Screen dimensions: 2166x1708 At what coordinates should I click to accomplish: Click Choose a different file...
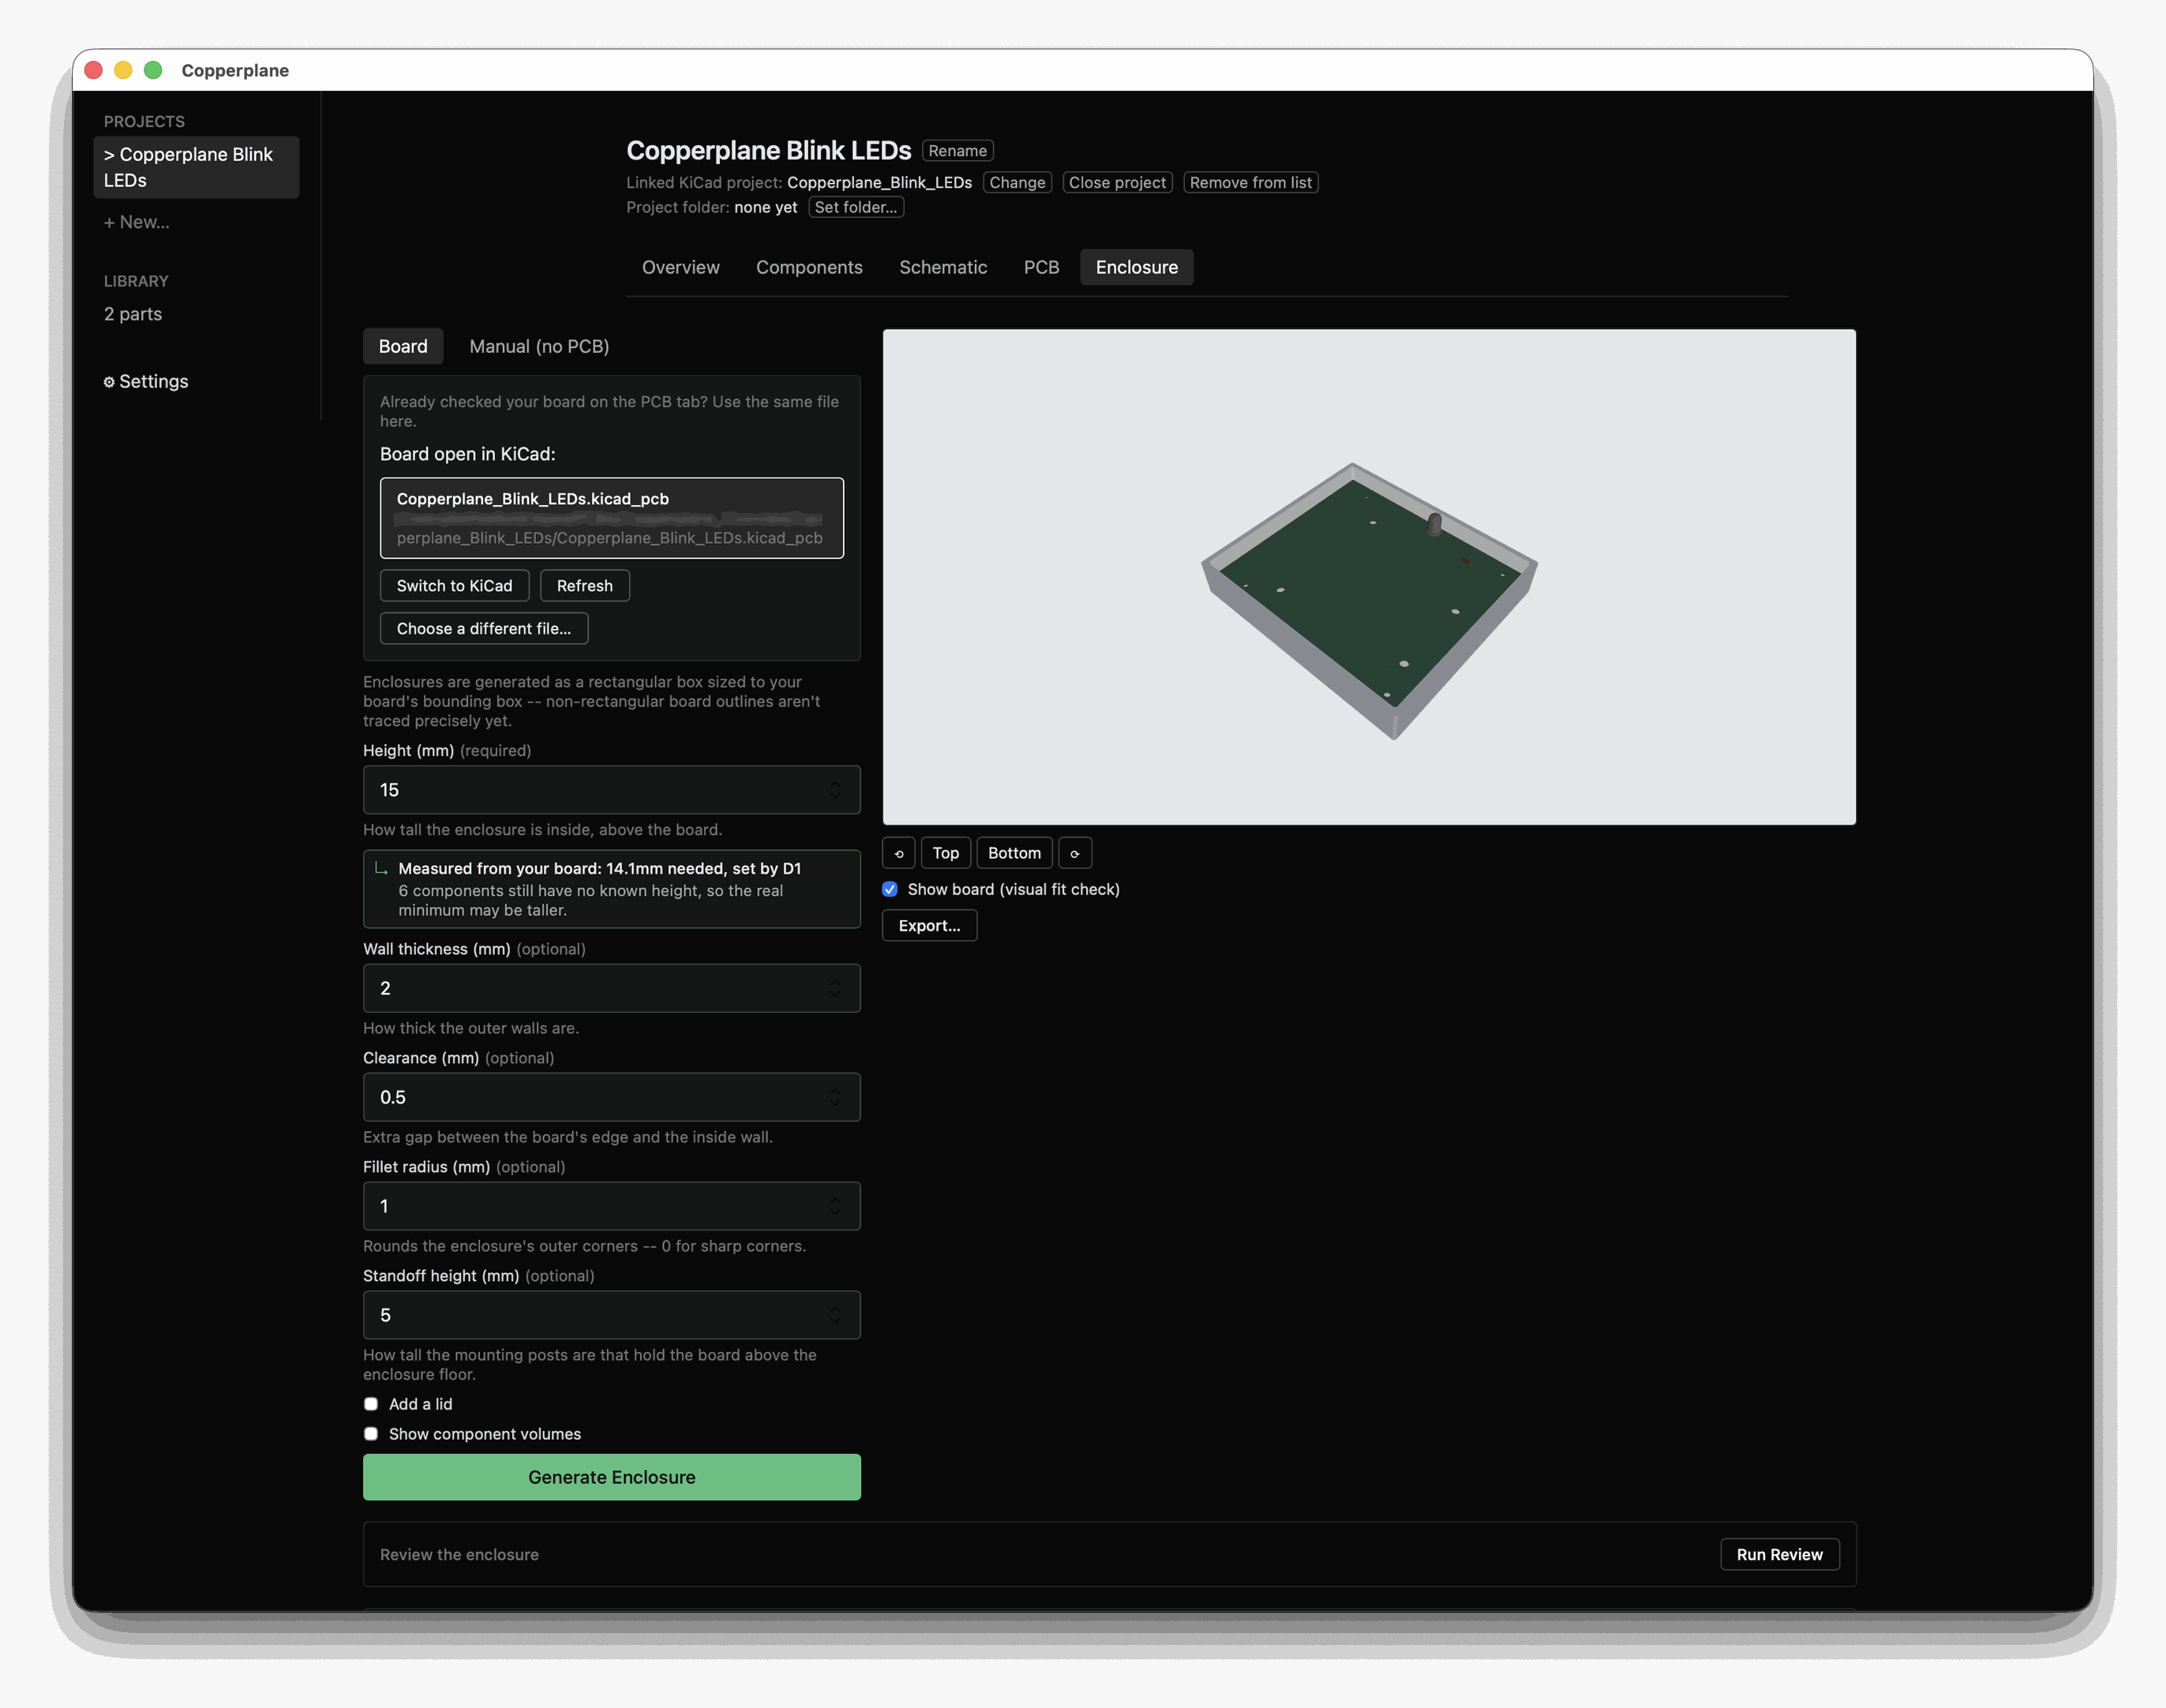[x=484, y=628]
